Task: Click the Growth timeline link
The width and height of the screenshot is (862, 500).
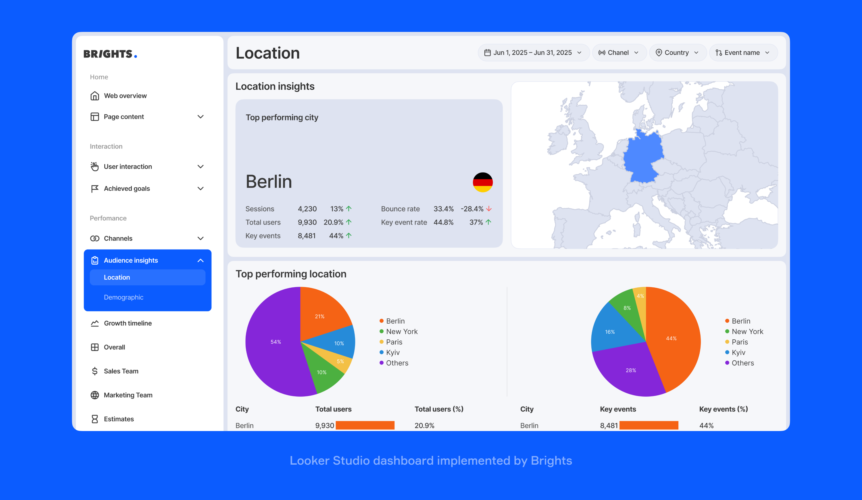Action: click(x=127, y=323)
